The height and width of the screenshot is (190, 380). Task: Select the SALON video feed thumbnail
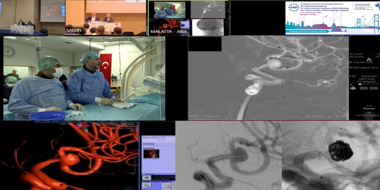coord(106,18)
